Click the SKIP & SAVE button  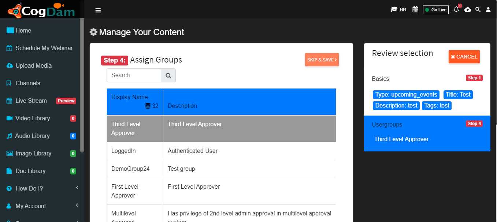coord(322,60)
